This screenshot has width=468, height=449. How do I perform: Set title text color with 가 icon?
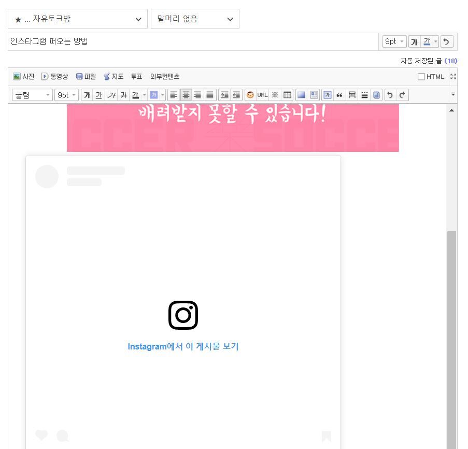tap(427, 41)
